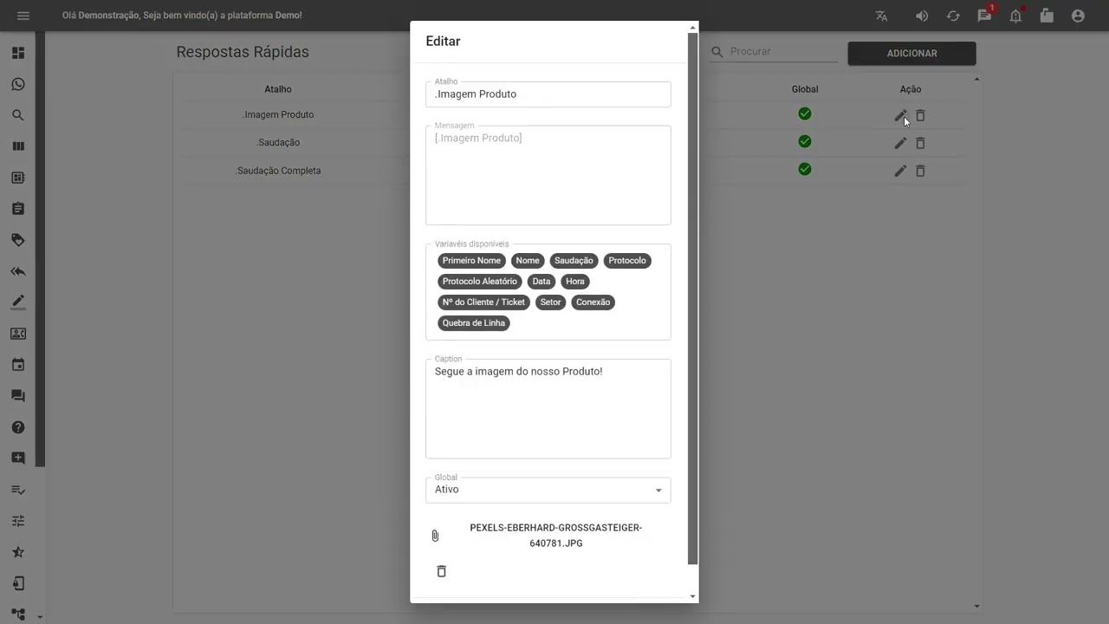The height and width of the screenshot is (624, 1109).
Task: Open the tags icon in the sidebar
Action: coord(18,240)
